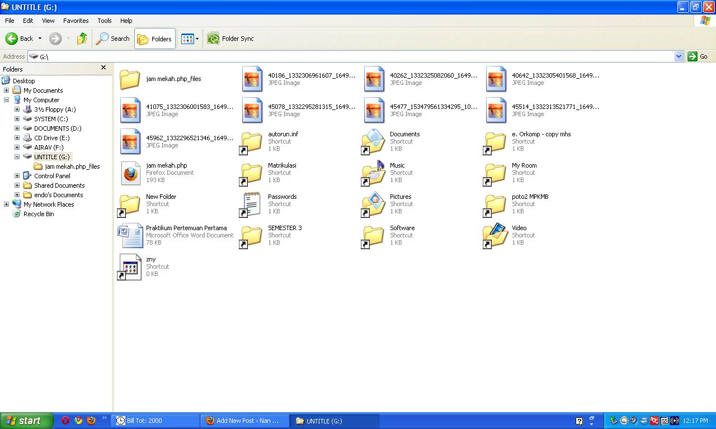This screenshot has height=429, width=716.
Task: Select the Pictures shortcut icon
Action: 374,204
